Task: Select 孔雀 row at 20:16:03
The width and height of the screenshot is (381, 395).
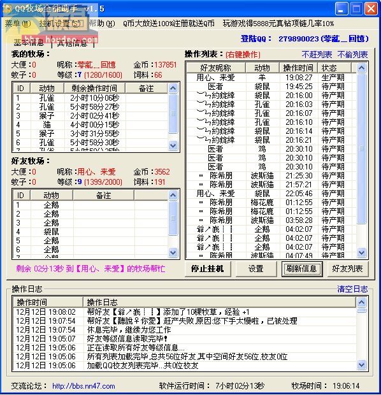Action: [271, 104]
